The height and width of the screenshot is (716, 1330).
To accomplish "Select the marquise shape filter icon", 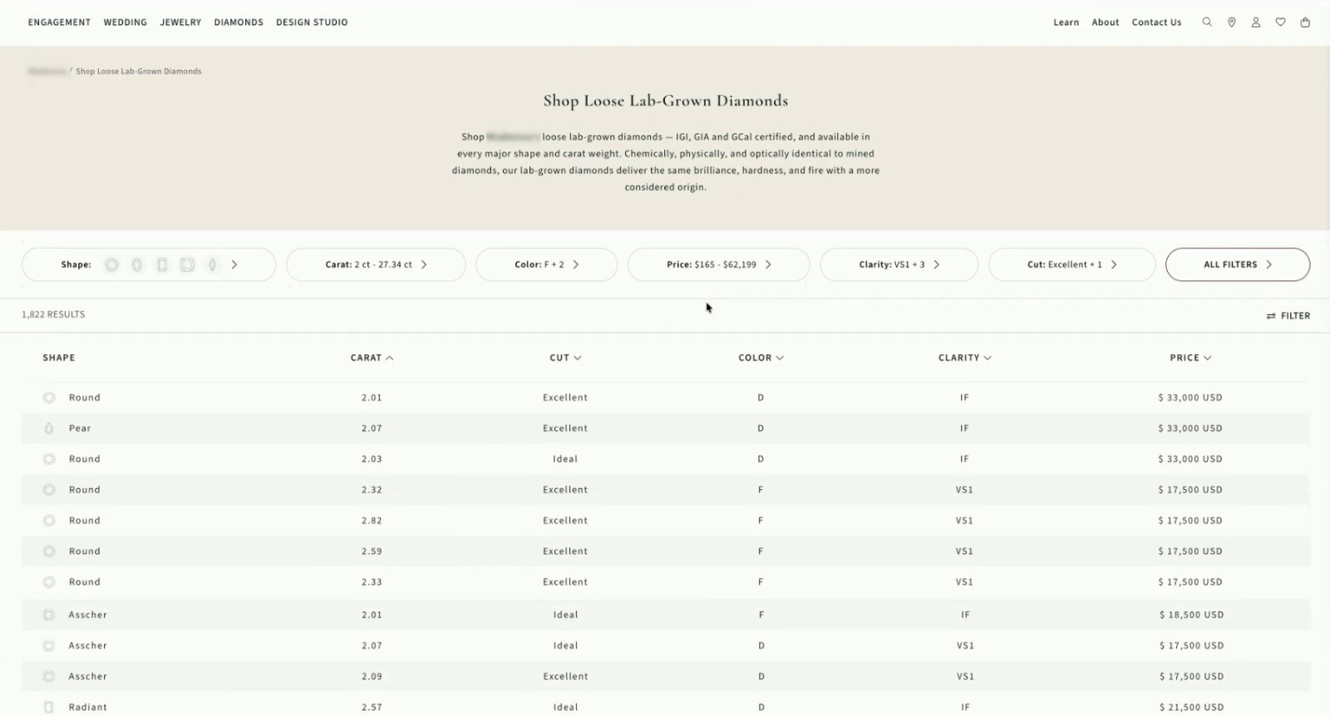I will pyautogui.click(x=213, y=264).
